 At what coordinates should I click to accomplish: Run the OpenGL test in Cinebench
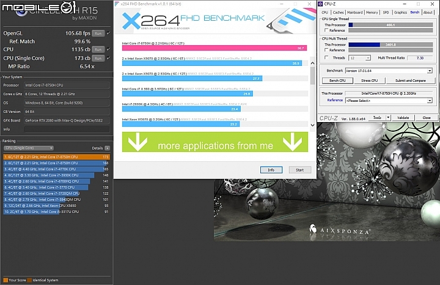point(98,34)
